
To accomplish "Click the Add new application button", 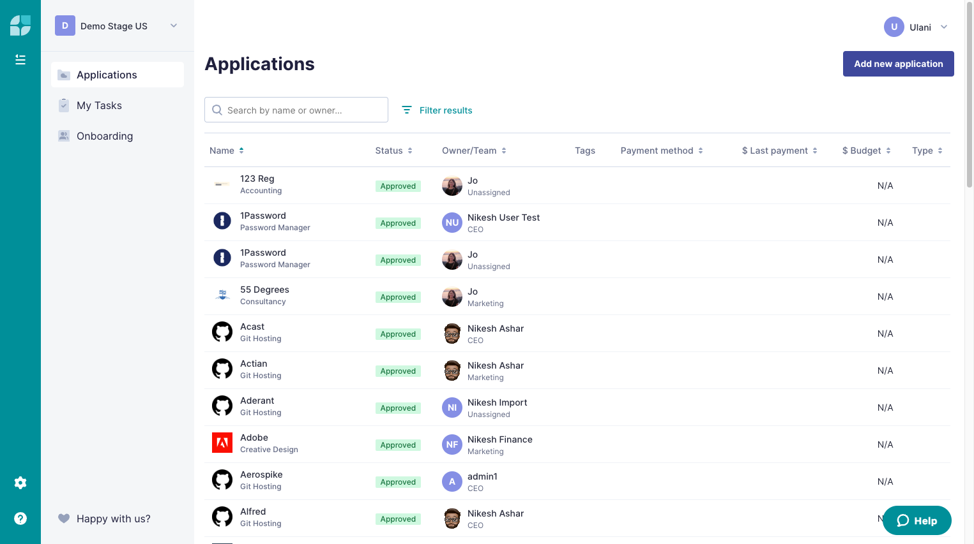I will pos(899,64).
